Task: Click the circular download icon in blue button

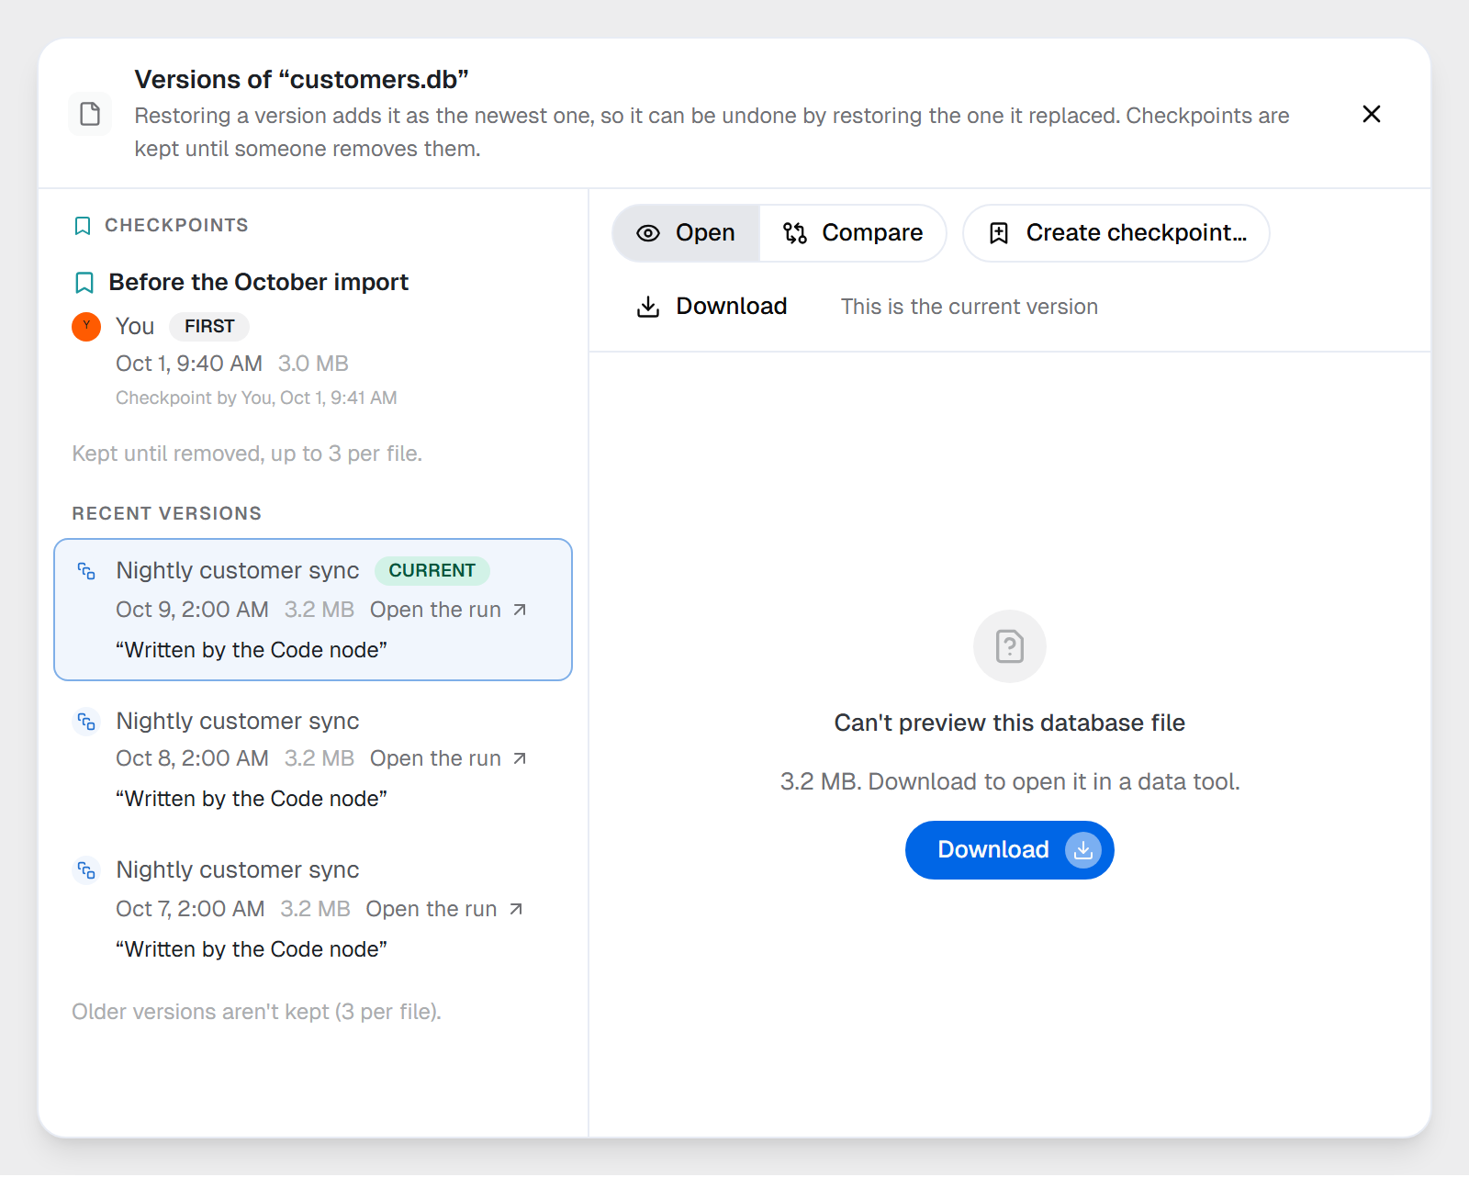Action: pos(1083,850)
